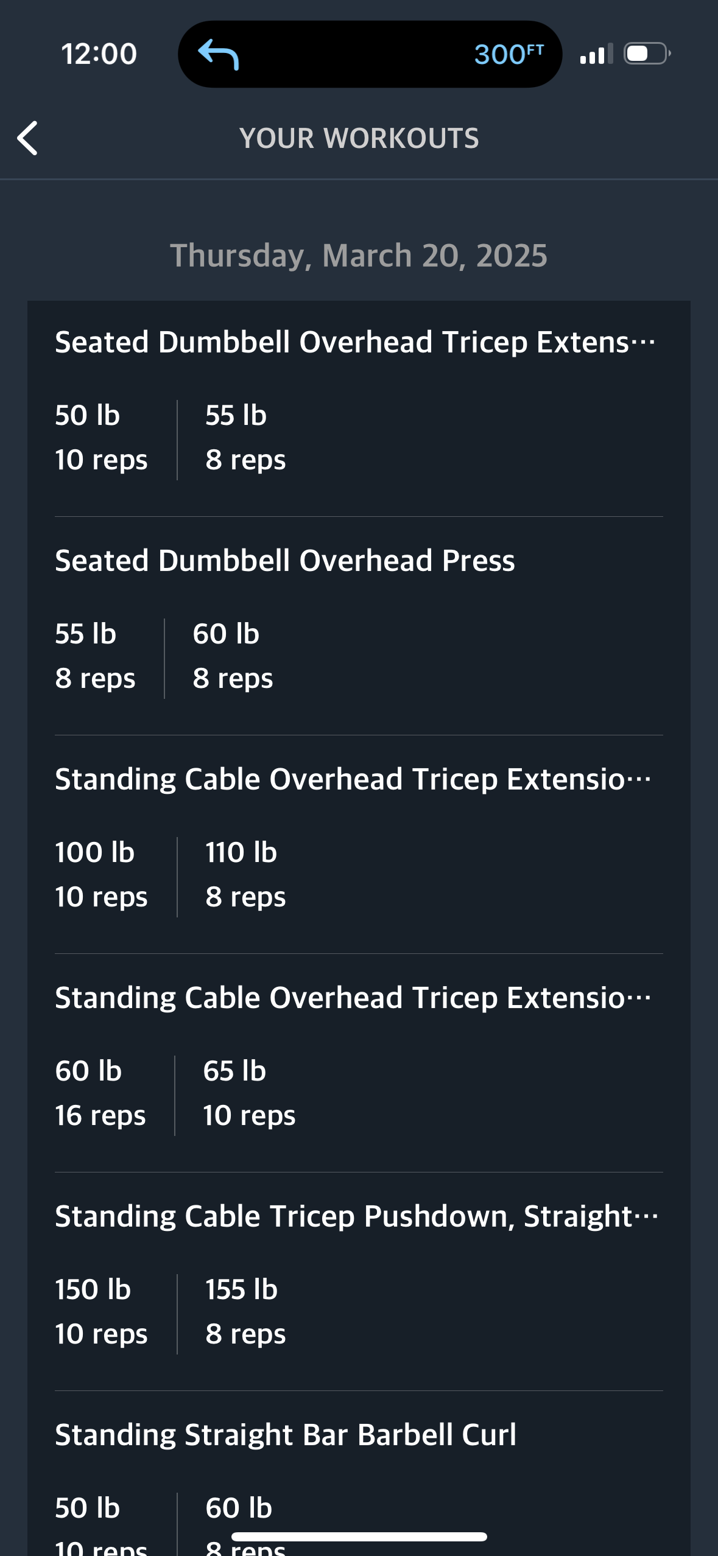
Task: Select the 110 lb 8 reps set
Action: [x=245, y=874]
